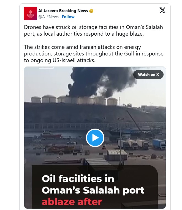Click the Al Jazeera watermark on the video
This screenshot has height=210, width=182.
pyautogui.click(x=46, y=67)
